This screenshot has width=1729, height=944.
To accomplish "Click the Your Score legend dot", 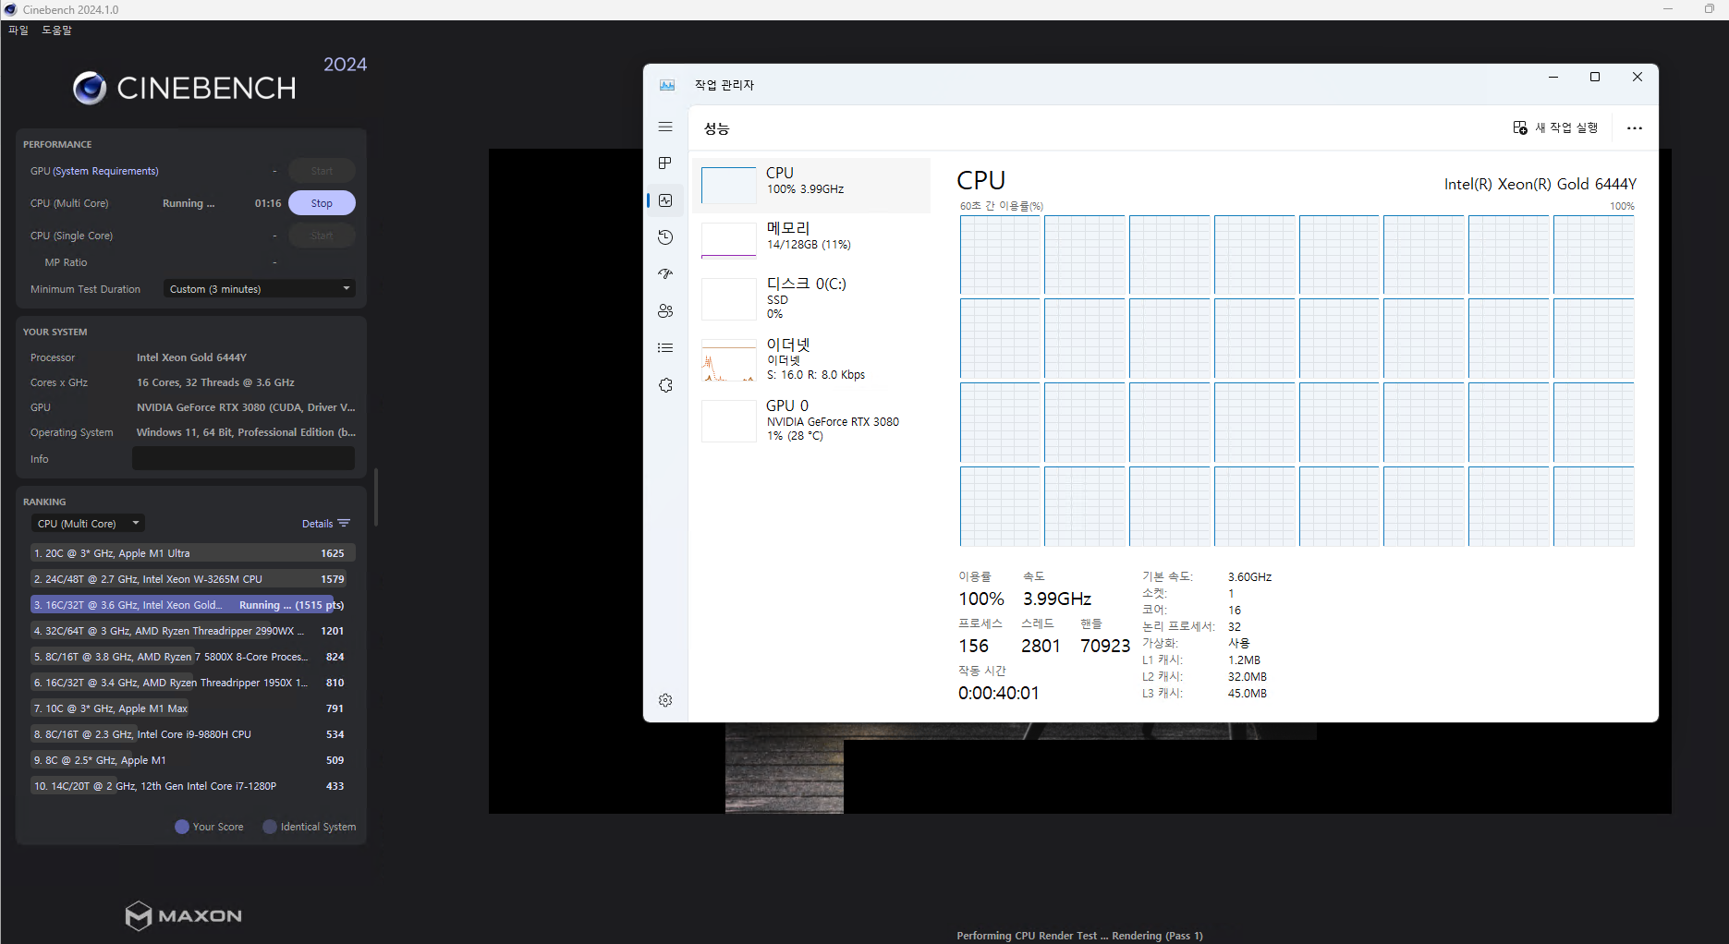I will [182, 827].
